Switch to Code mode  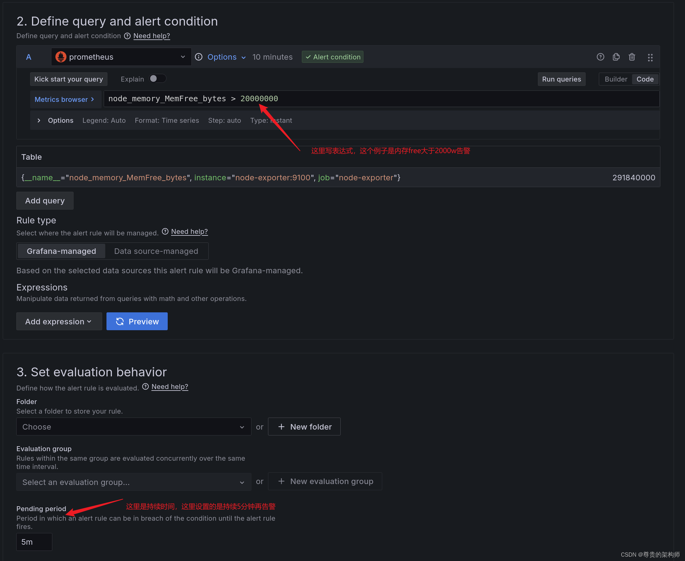click(x=645, y=79)
